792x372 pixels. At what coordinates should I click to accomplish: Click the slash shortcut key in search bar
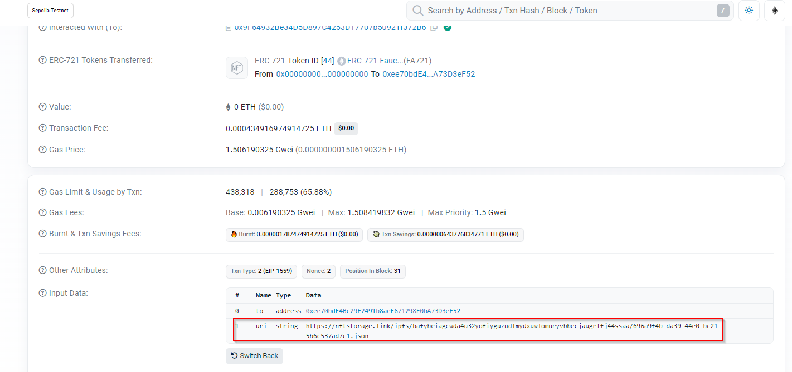[x=722, y=11]
